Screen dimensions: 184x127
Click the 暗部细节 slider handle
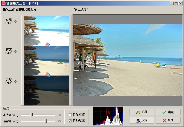point(46,121)
